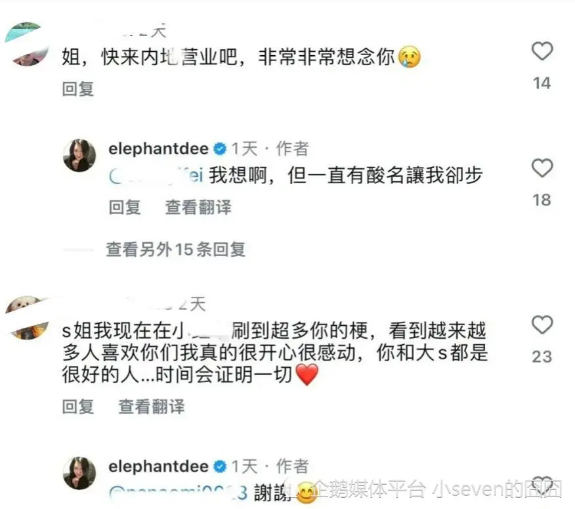This screenshot has height=509, width=575.
Task: Reply to the 快来内地营业吧 comment
Action: coord(77,89)
